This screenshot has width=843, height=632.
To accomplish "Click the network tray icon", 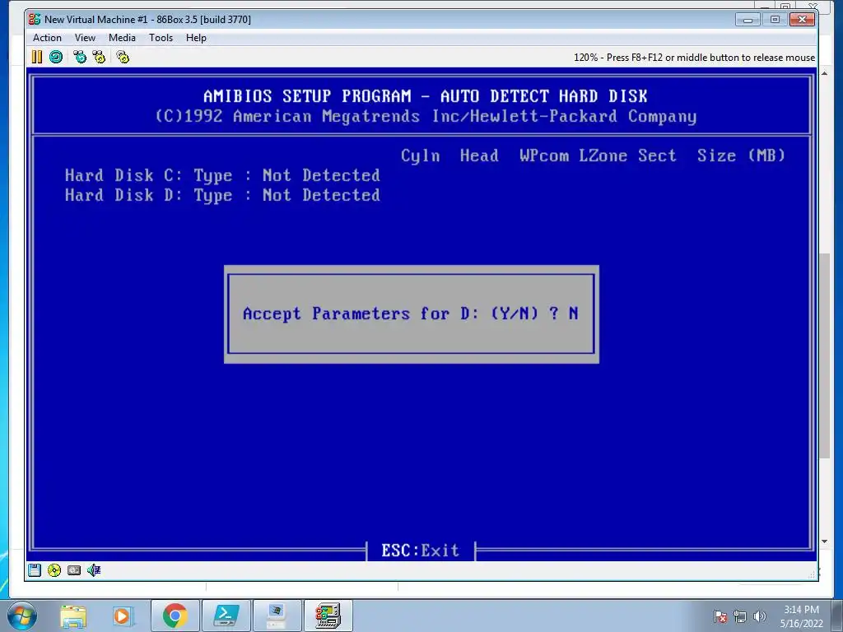I will click(x=740, y=616).
